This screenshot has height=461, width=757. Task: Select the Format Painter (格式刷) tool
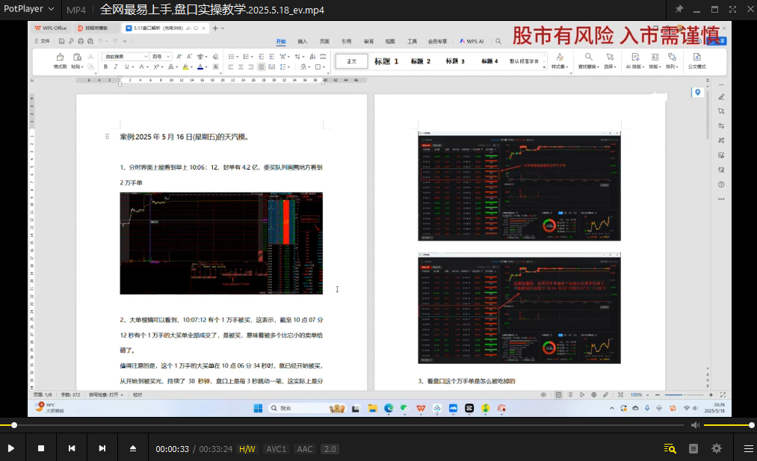click(59, 58)
